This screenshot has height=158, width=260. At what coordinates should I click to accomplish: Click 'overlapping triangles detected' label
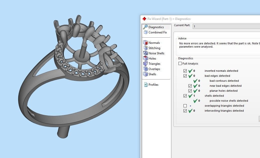224,106
